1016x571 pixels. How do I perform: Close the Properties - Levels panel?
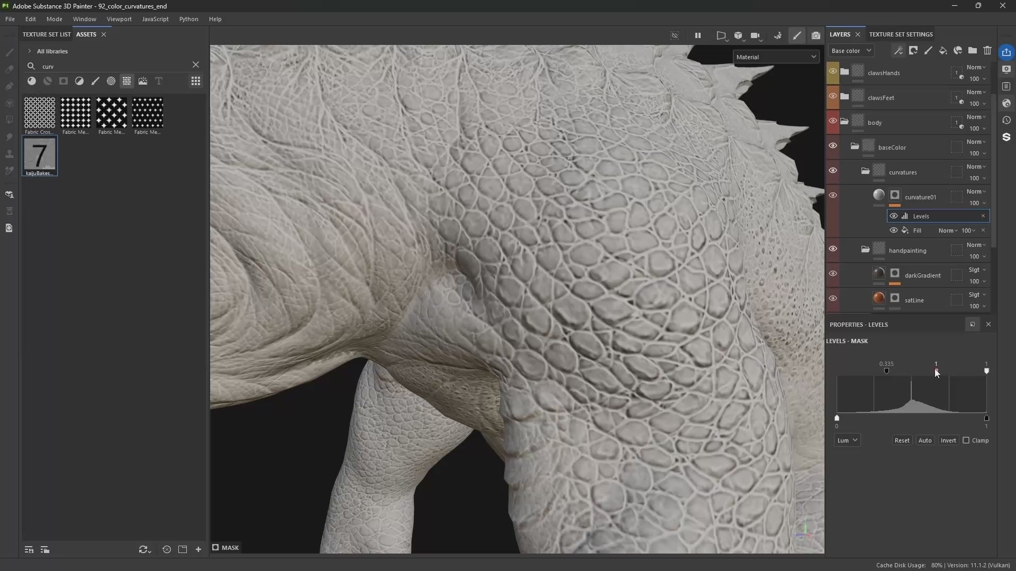point(988,325)
